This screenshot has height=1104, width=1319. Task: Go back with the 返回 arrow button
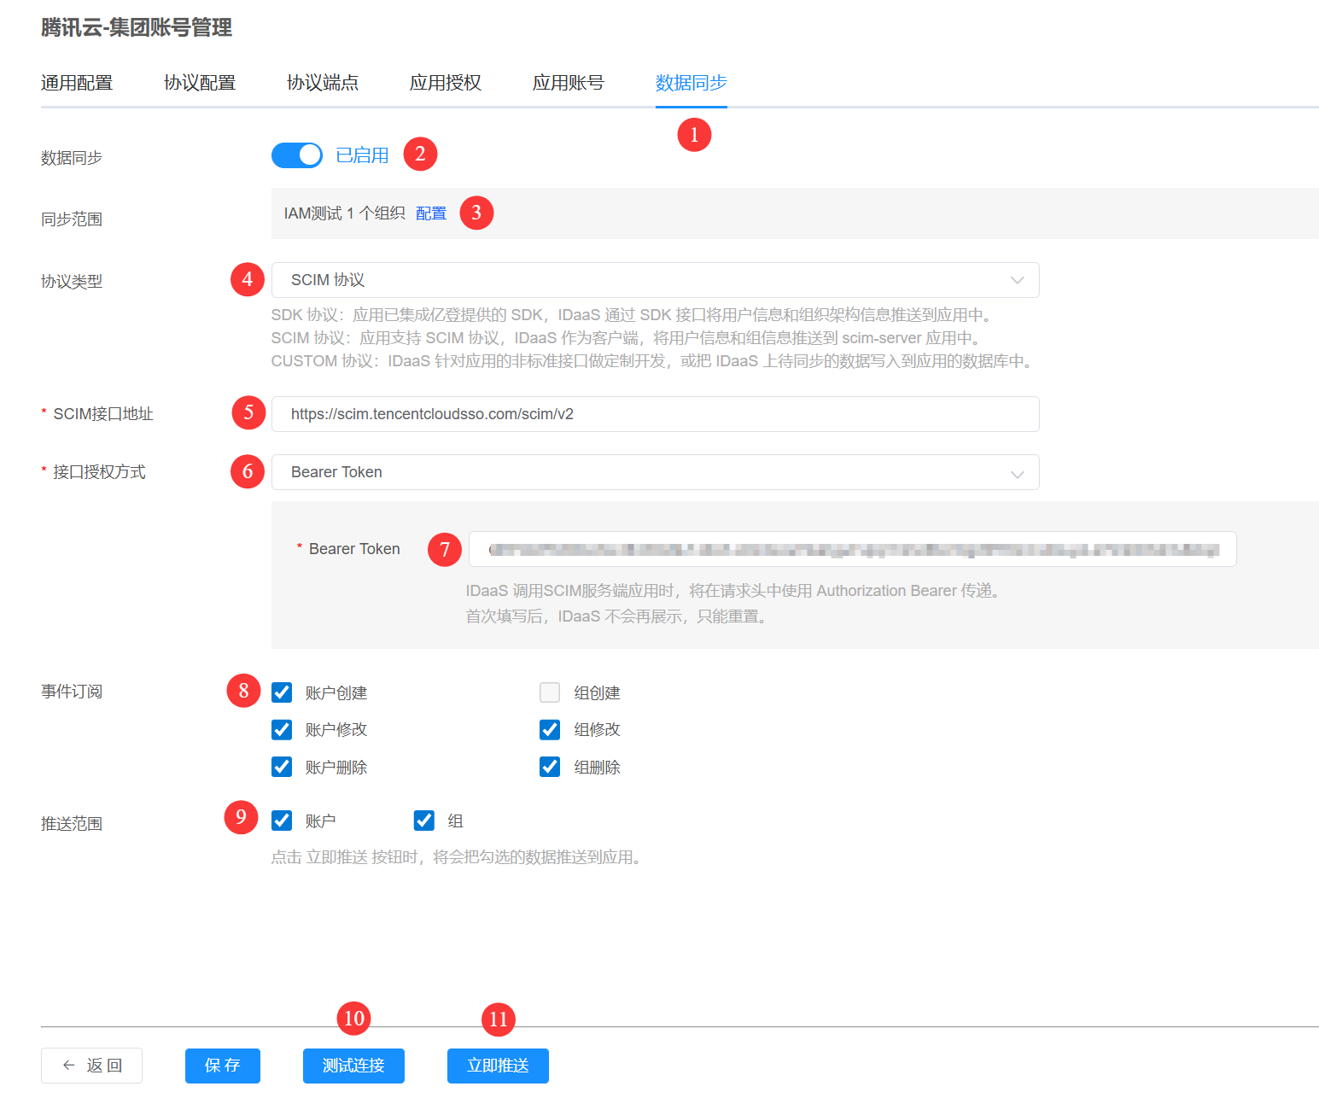91,1066
